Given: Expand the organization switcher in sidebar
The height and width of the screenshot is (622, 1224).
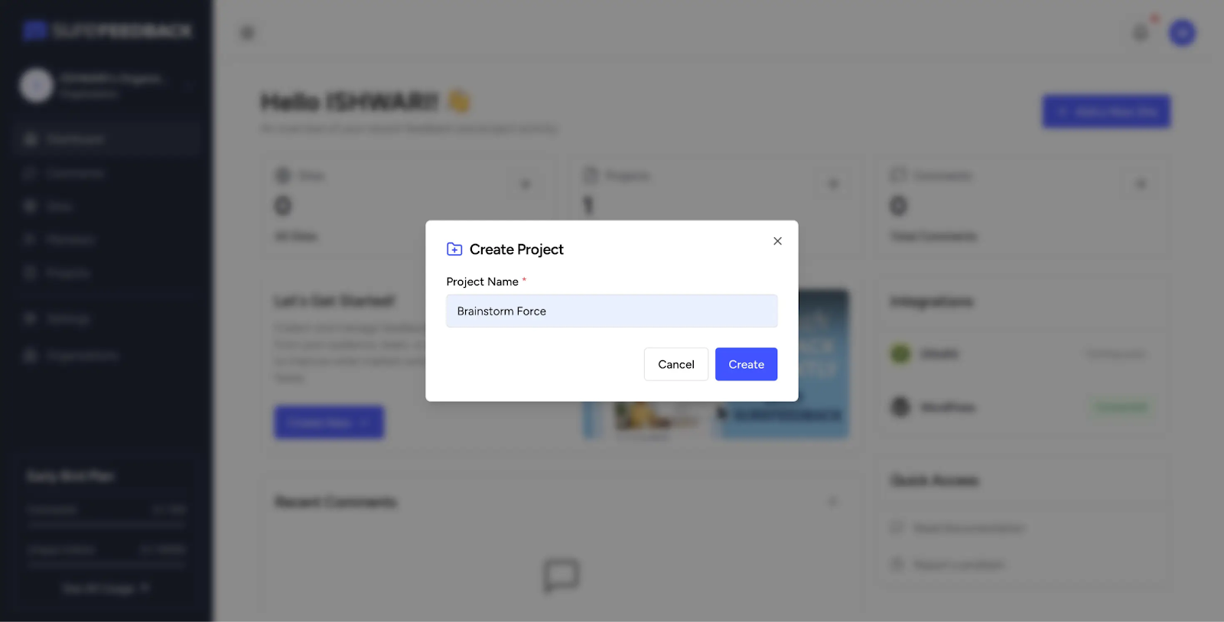Looking at the screenshot, I should click(187, 85).
